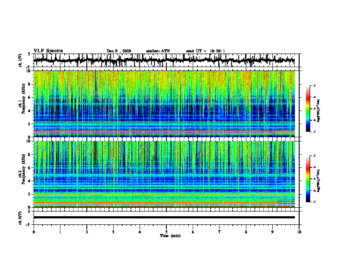This screenshot has width=337, height=260.
Task: Click the ch.3 flat voltage trace
Action: coord(164,218)
